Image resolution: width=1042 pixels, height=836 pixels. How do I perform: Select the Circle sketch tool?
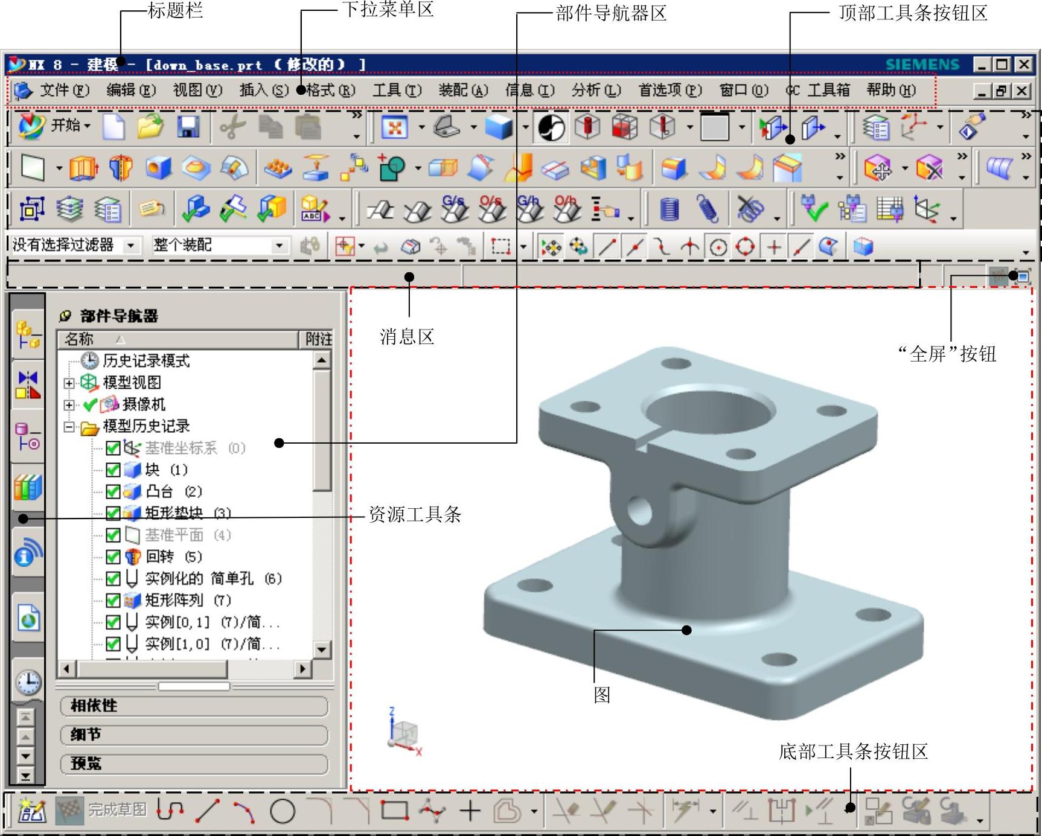(x=283, y=811)
